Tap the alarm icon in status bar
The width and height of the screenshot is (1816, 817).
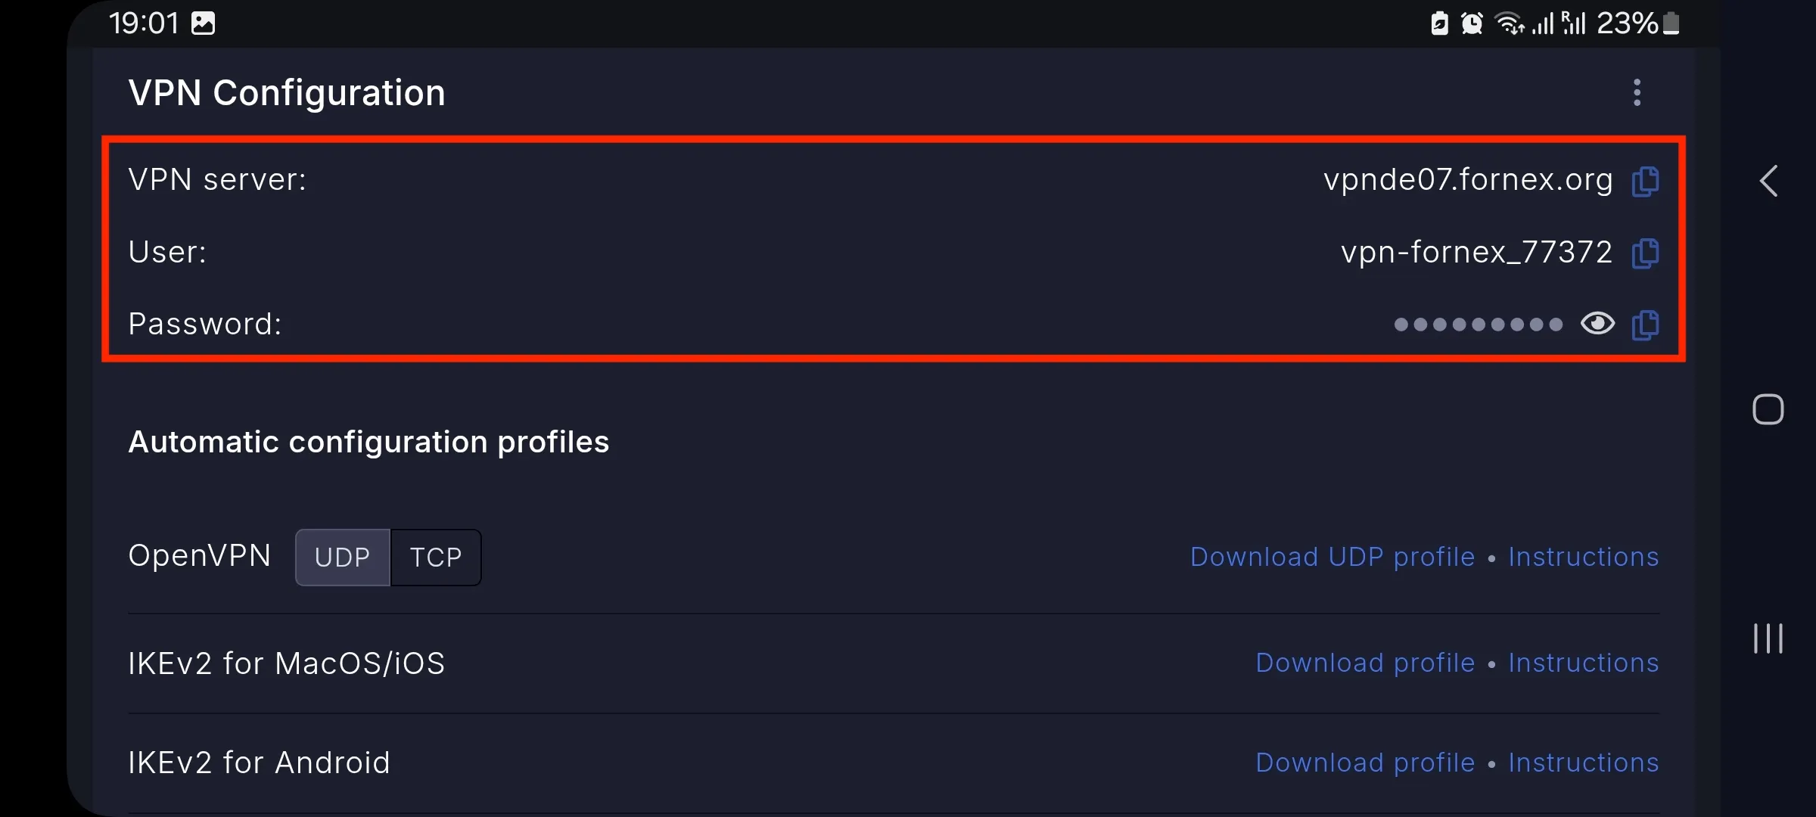(x=1472, y=23)
